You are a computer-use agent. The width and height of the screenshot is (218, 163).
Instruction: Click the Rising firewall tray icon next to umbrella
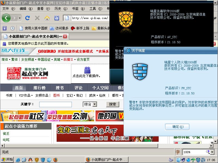tap(198, 160)
